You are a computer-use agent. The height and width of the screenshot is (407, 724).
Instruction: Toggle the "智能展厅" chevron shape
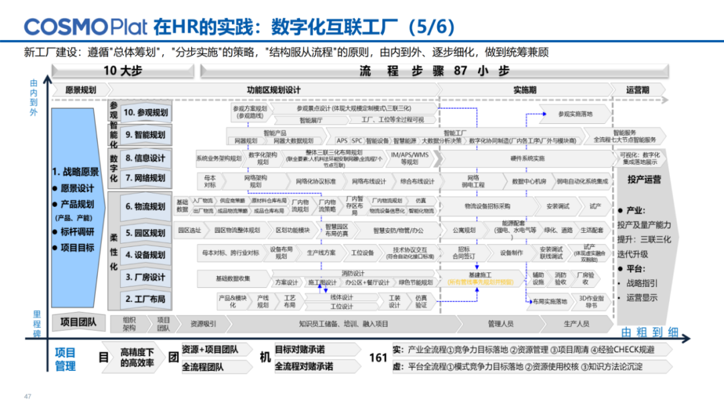click(312, 120)
